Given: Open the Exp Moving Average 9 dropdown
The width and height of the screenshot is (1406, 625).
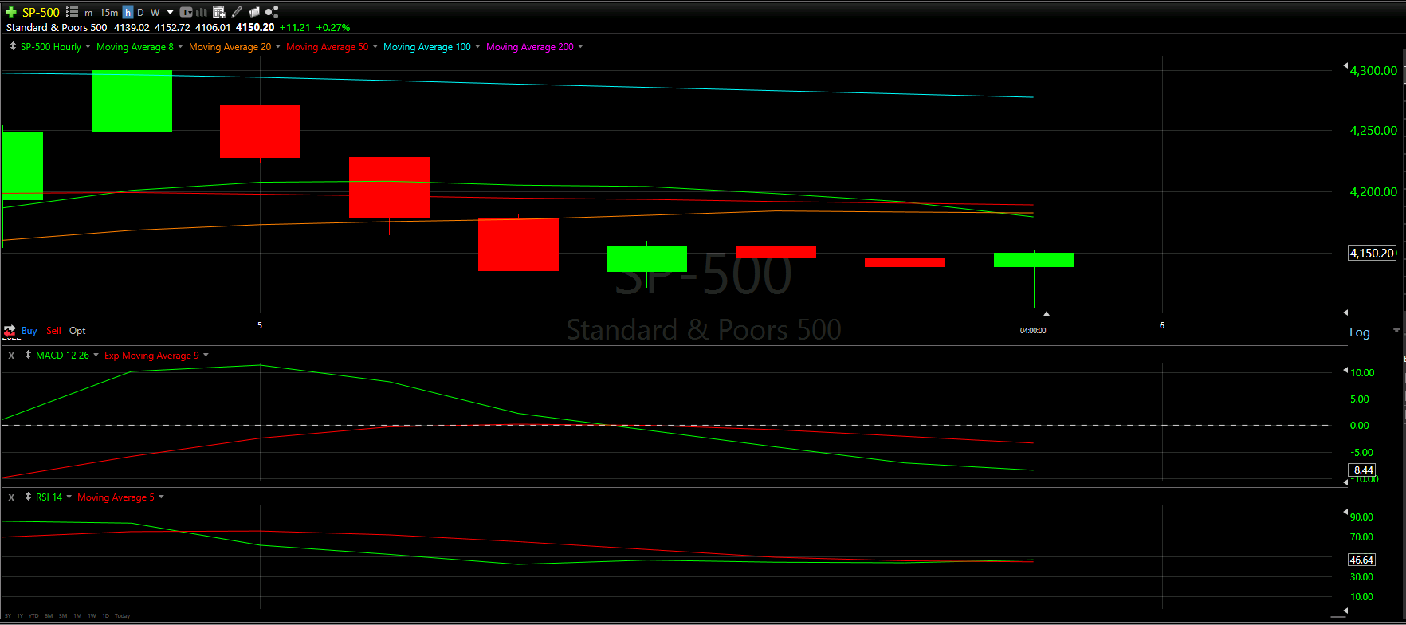Looking at the screenshot, I should pos(206,355).
